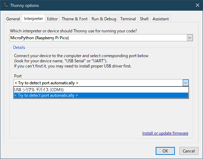Expand the interpreter dropdown arrow
The width and height of the screenshot is (203, 159).
[x=190, y=38]
